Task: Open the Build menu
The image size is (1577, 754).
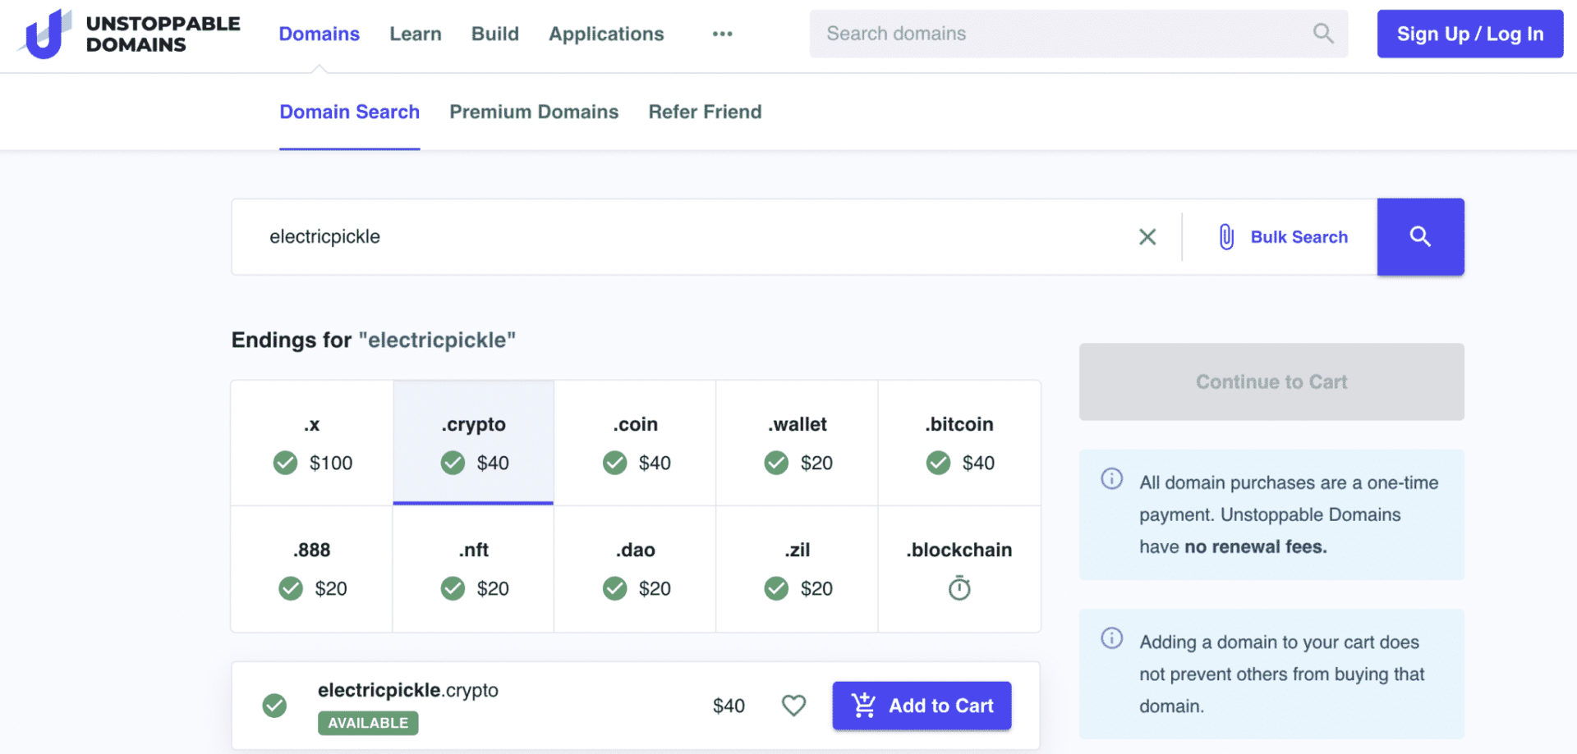Action: coord(495,34)
